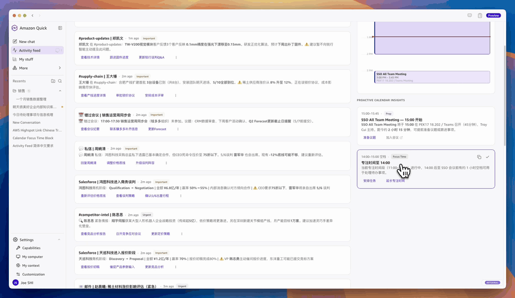Screen dimensions: 515x298
Task: Click 准备议题 link
Action: click(369, 138)
